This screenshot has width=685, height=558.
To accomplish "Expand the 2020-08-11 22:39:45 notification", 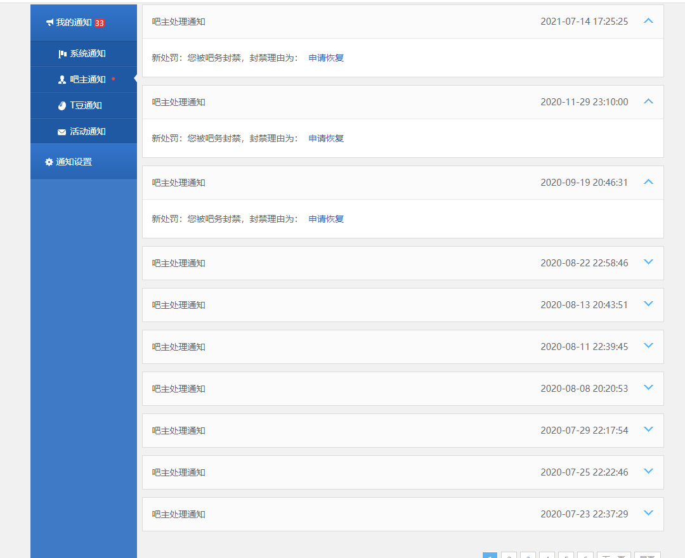I will point(648,346).
